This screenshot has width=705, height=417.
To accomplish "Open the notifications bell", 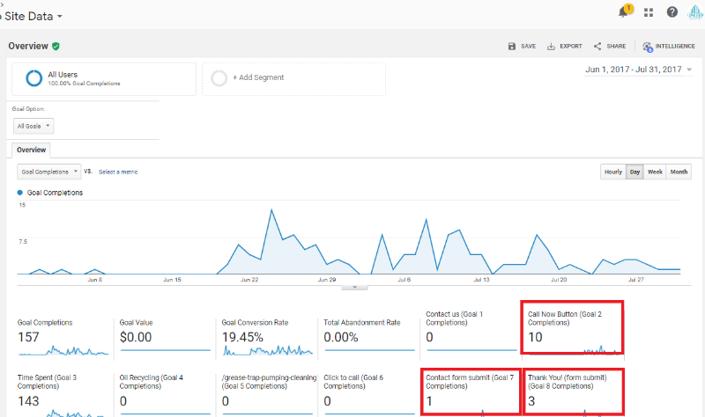I will click(x=624, y=12).
